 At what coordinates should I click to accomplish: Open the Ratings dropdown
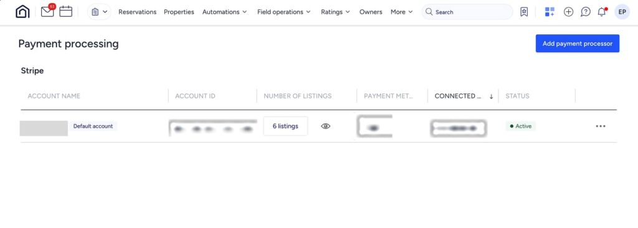[x=336, y=12]
